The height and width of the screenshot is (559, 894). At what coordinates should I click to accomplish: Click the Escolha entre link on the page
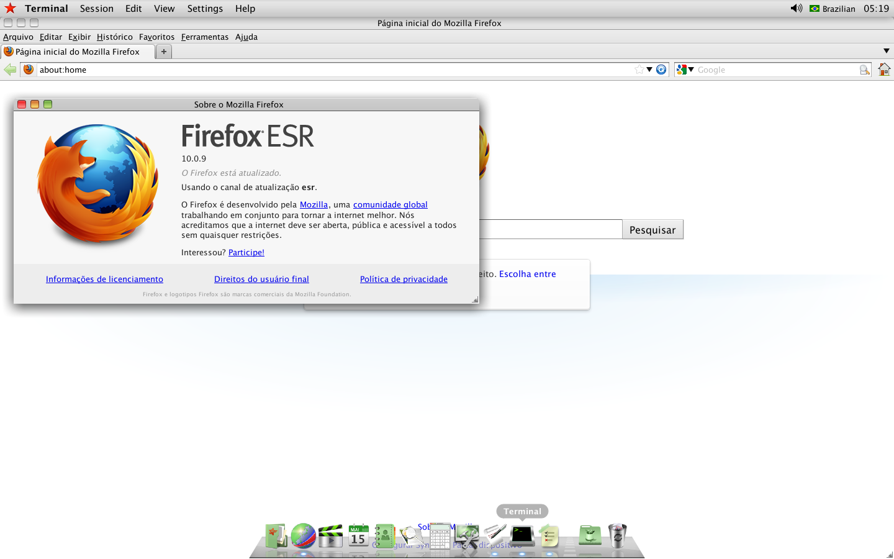pos(528,274)
